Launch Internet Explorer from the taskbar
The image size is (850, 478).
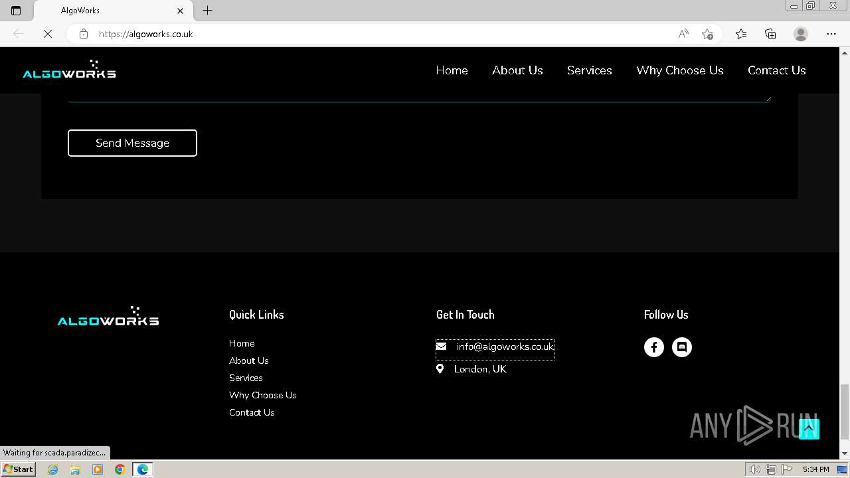click(53, 469)
